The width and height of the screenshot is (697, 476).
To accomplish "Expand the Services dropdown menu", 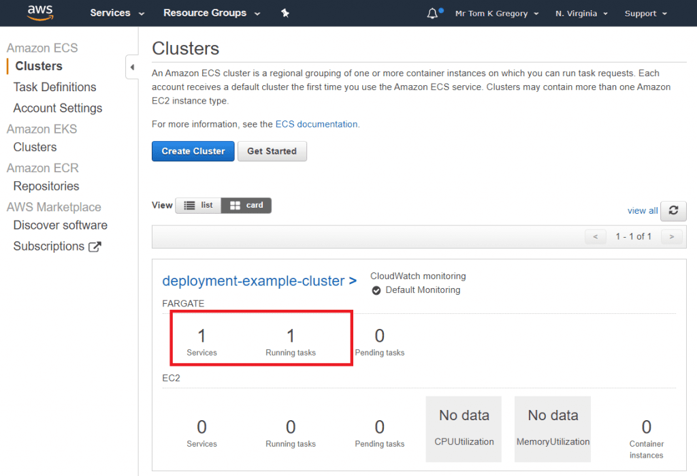I will coord(117,13).
